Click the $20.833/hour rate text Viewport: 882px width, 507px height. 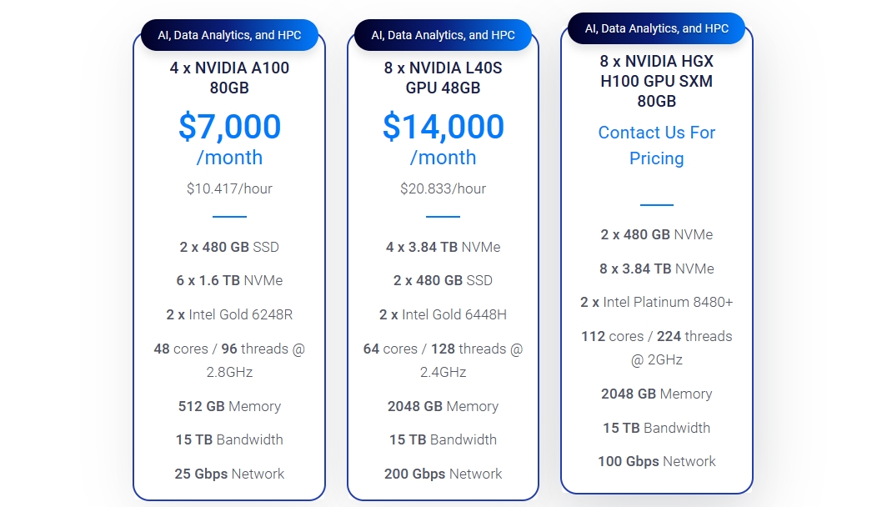(443, 188)
